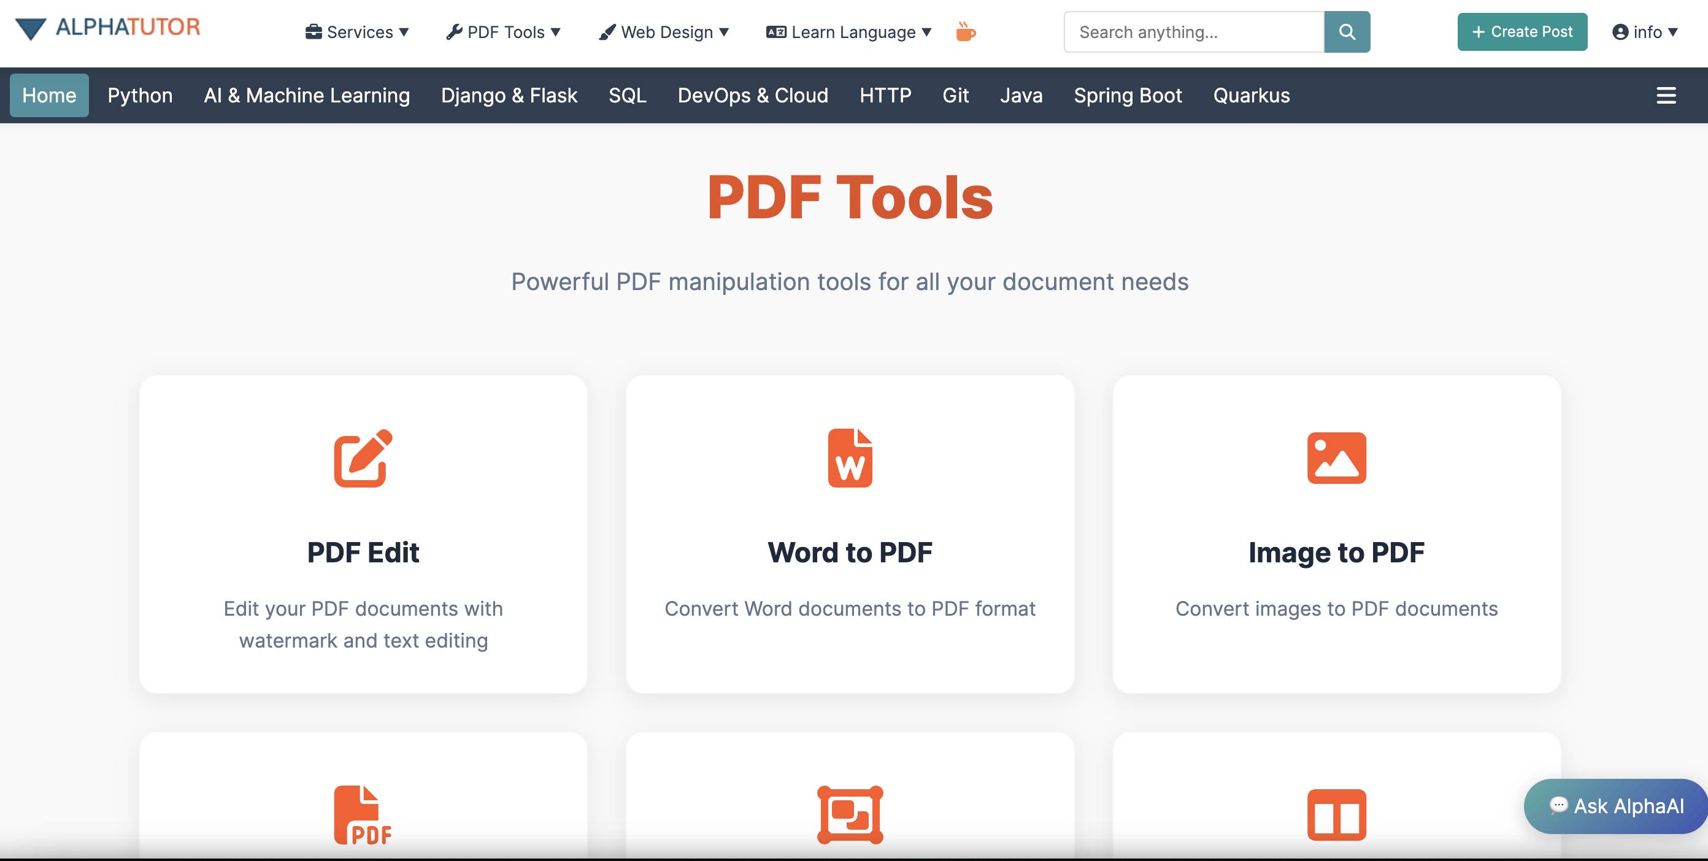Open the Django & Flask category
The width and height of the screenshot is (1708, 861).
[509, 96]
